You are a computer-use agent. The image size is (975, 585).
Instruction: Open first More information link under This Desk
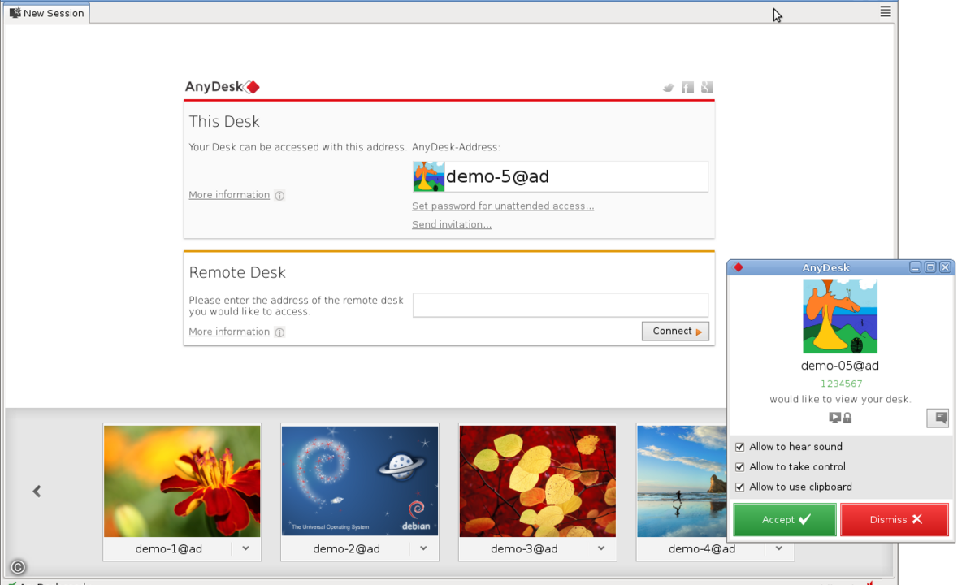(229, 195)
